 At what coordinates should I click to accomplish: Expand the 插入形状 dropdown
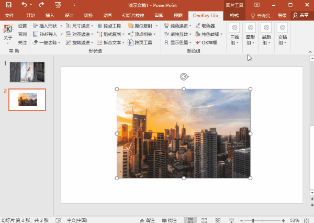61,26
